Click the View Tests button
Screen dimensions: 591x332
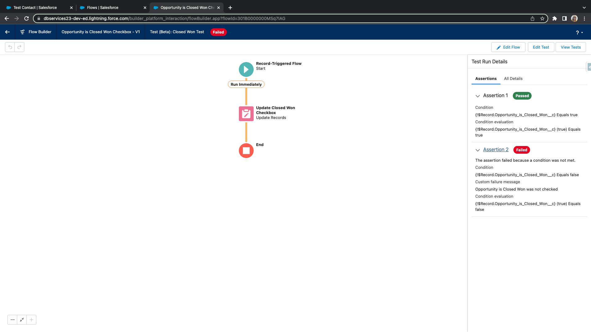[570, 47]
